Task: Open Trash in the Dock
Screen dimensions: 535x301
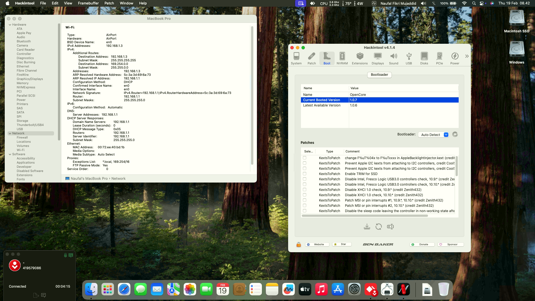Action: [443, 290]
